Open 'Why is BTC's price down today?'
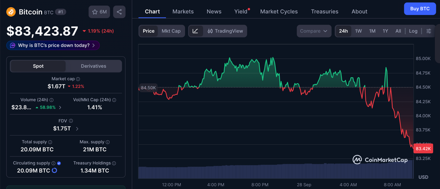This screenshot has height=189, width=440. click(x=53, y=45)
